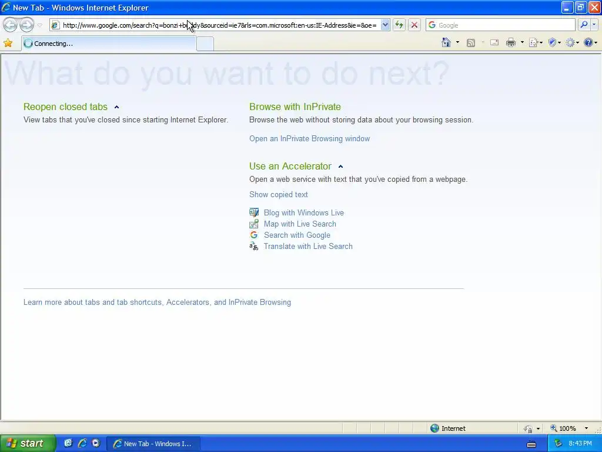Open the zoom level dropdown arrow

point(586,428)
